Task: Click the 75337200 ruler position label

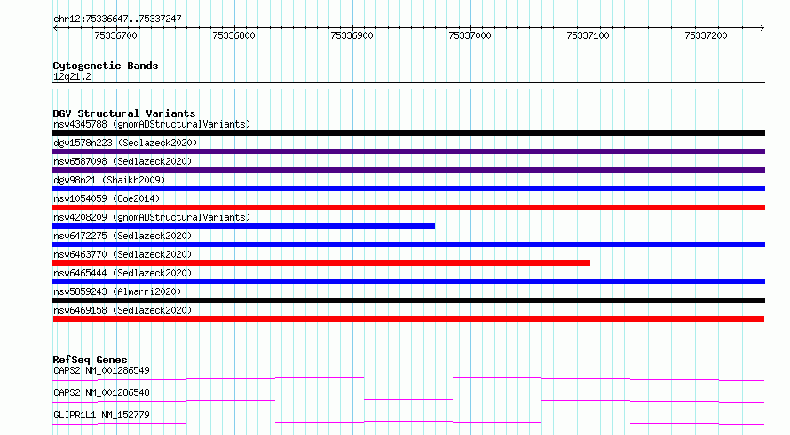Action: [x=706, y=35]
